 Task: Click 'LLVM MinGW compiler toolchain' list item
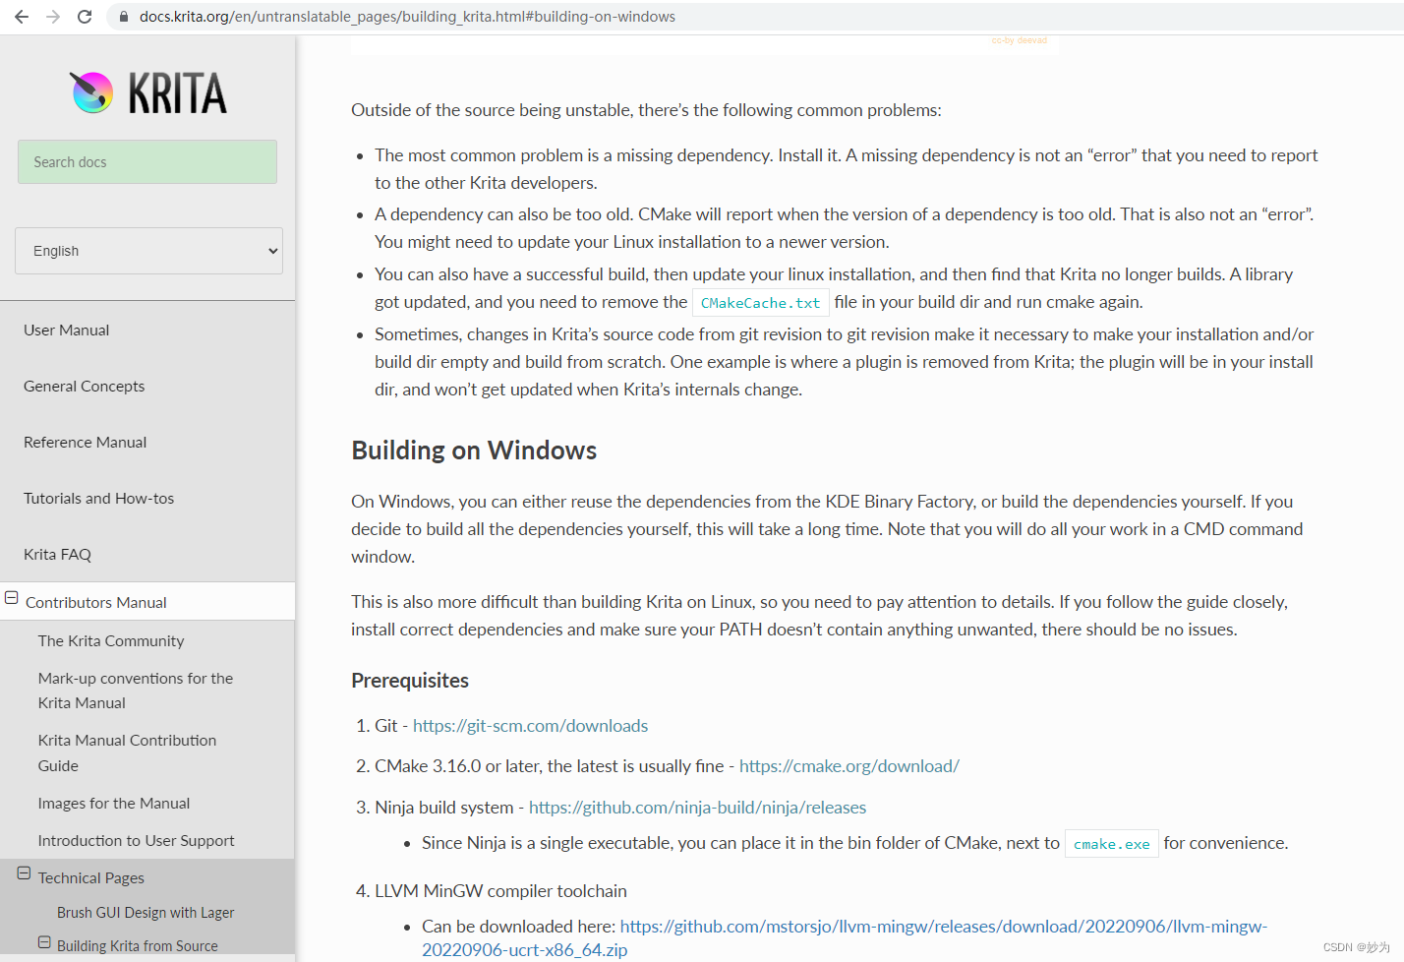[x=500, y=890]
